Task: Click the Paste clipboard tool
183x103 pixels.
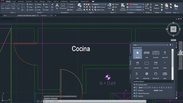Action: (x=166, y=6)
